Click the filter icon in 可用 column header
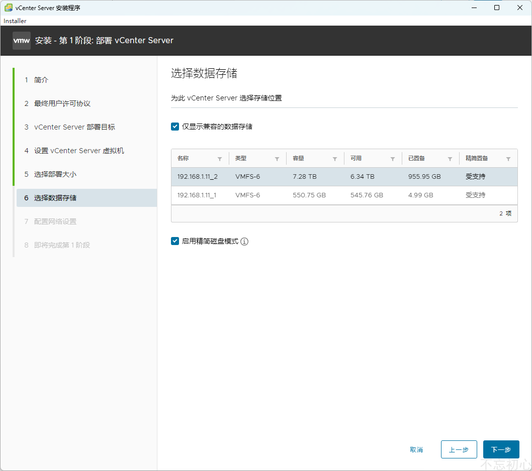Viewport: 532px width, 471px height. click(392, 159)
